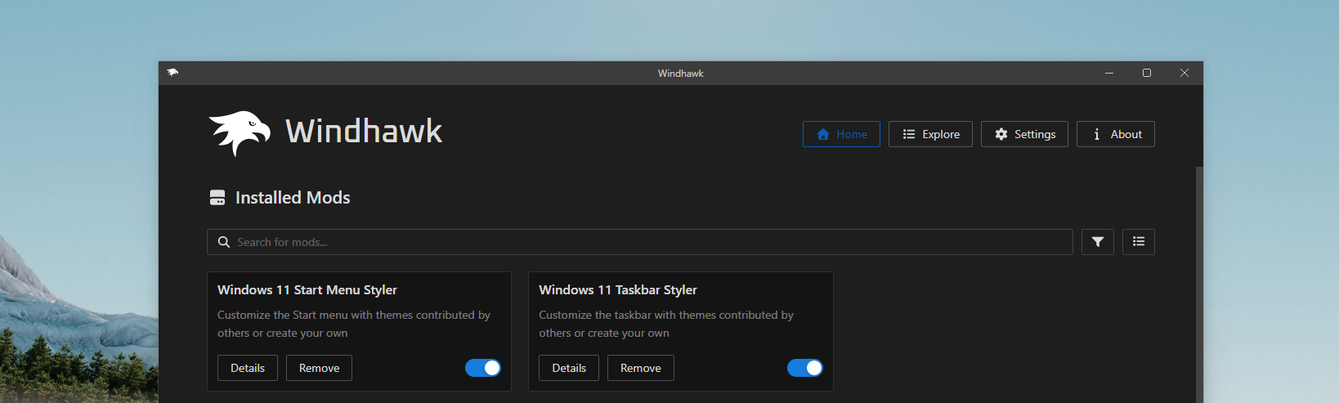
Task: Open the Settings tab
Action: point(1024,134)
